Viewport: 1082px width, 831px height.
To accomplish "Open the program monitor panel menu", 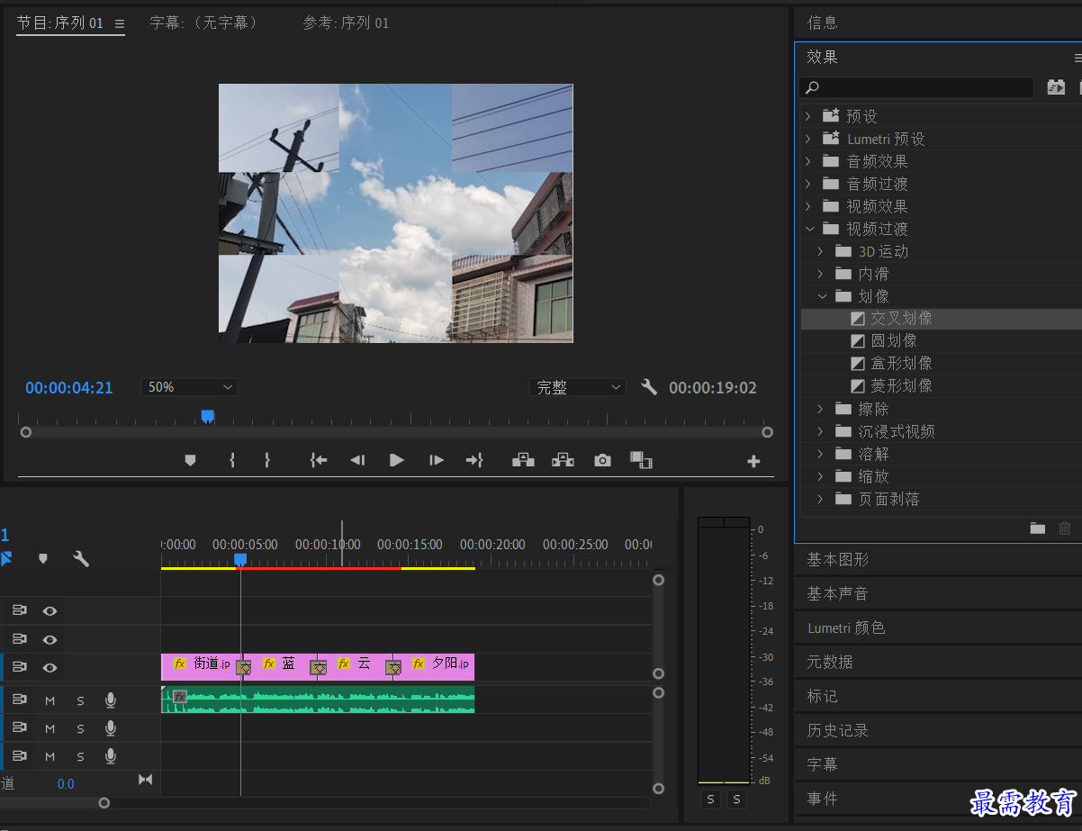I will pos(120,23).
